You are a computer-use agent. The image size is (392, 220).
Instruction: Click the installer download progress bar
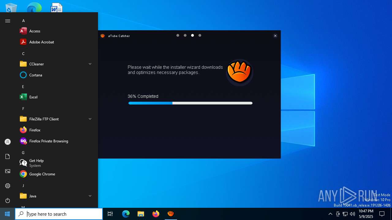190,103
